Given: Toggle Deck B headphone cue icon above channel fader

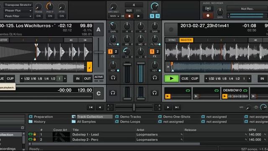Looking at the screenshot, I should click(155, 78).
